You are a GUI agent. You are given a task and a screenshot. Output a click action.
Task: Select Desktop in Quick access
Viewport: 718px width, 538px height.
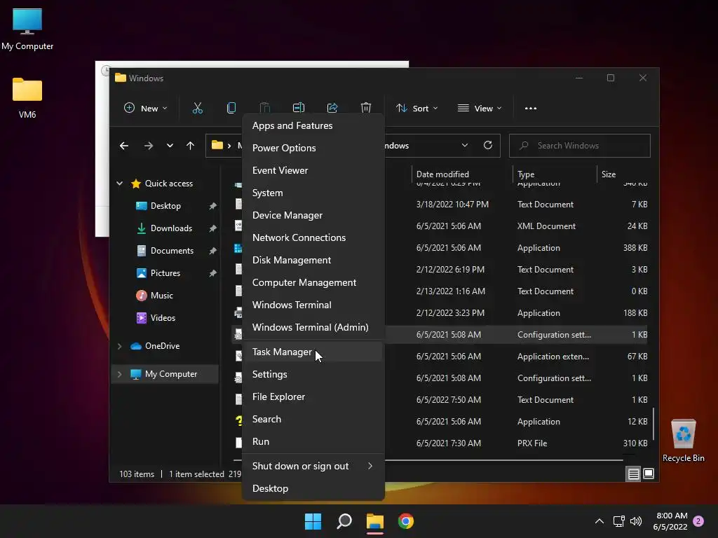tap(165, 206)
